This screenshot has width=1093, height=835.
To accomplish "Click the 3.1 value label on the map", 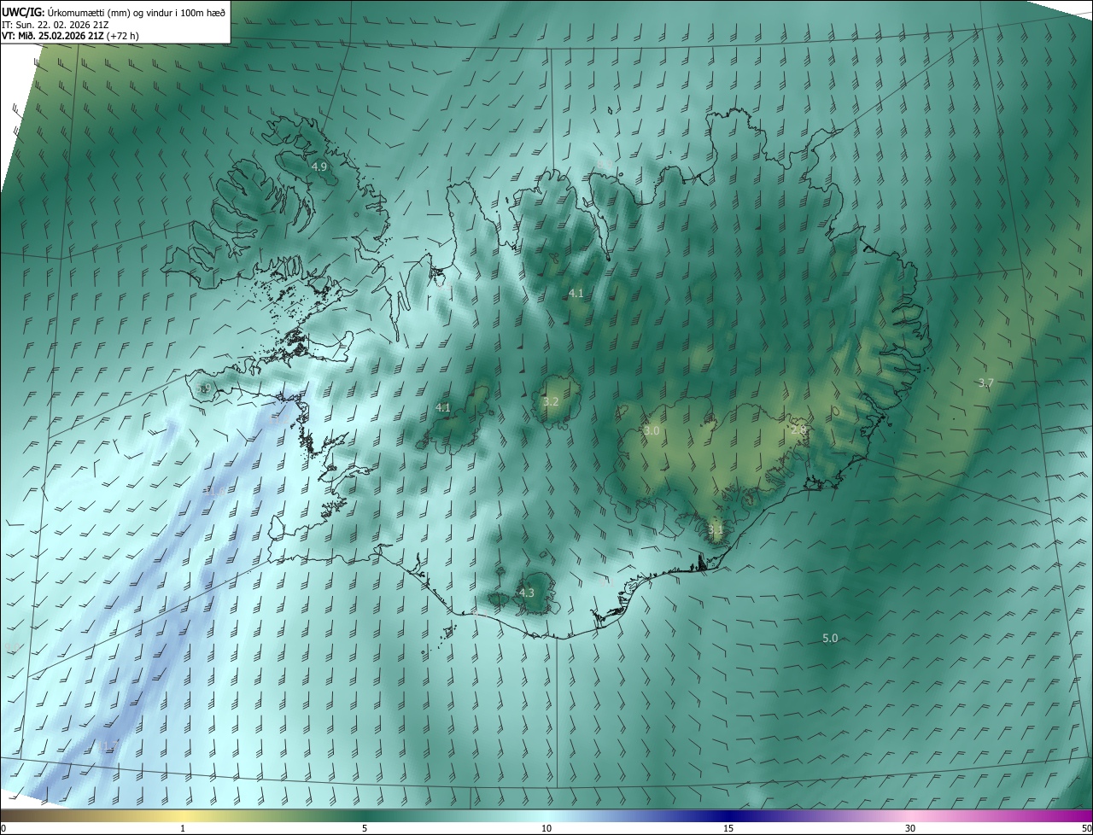I will [x=716, y=530].
